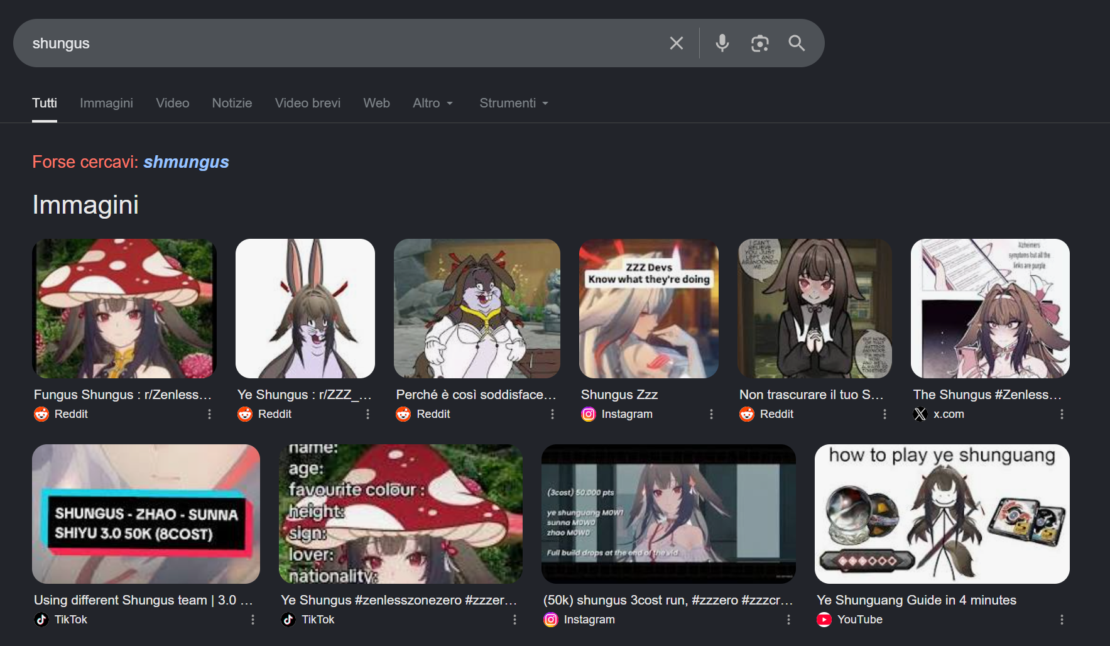1110x646 pixels.
Task: Start voice search with the microphone icon
Action: 722,43
